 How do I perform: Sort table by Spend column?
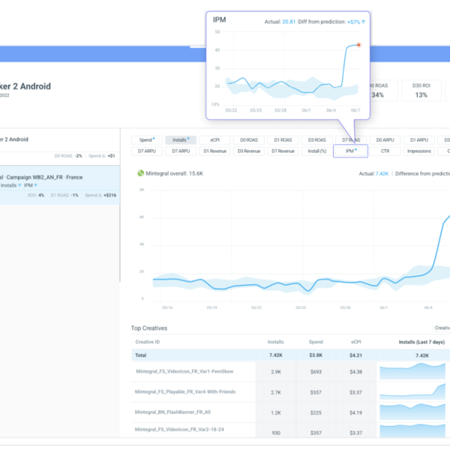click(x=316, y=342)
